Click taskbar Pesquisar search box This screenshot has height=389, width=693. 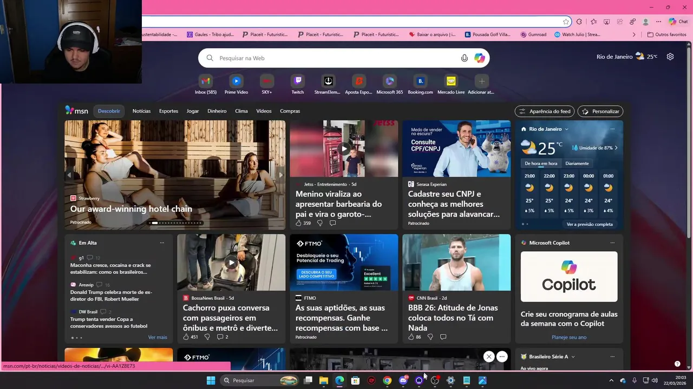tap(260, 380)
